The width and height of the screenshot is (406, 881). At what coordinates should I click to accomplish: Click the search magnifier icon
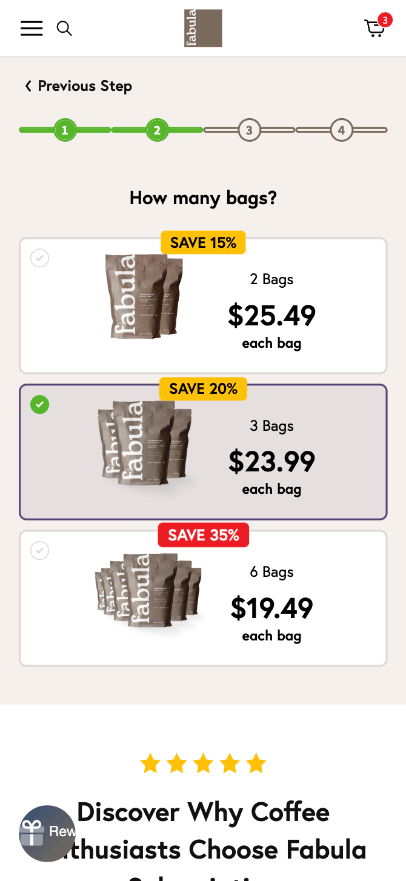tap(64, 28)
